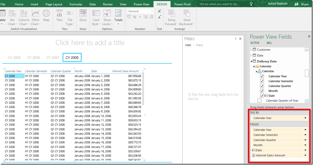Click the Tell me lightbulb icon

[x=251, y=4]
